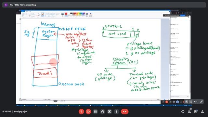
Task: Pick the yellow color in Paint palette
Action: [79, 13]
